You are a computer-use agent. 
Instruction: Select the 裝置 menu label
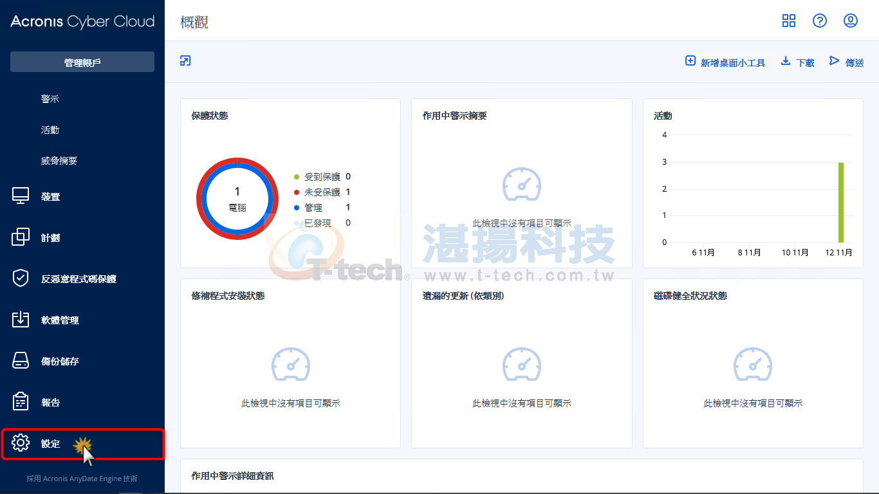tap(51, 197)
